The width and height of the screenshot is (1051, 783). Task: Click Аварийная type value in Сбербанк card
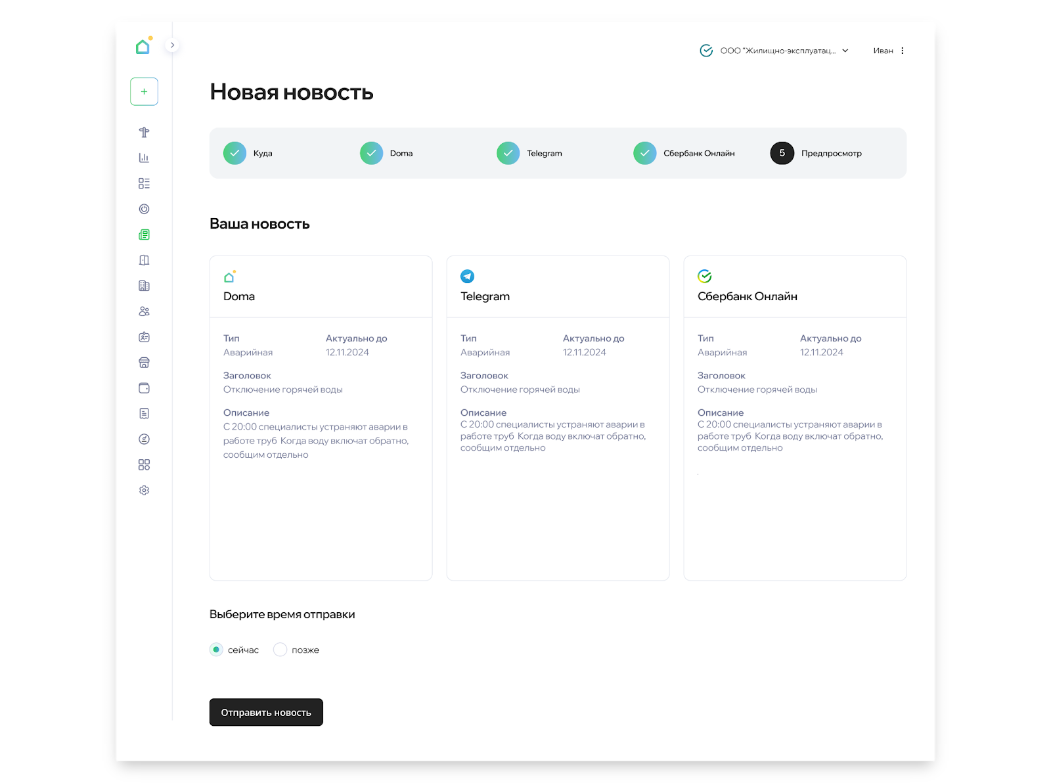pyautogui.click(x=722, y=352)
